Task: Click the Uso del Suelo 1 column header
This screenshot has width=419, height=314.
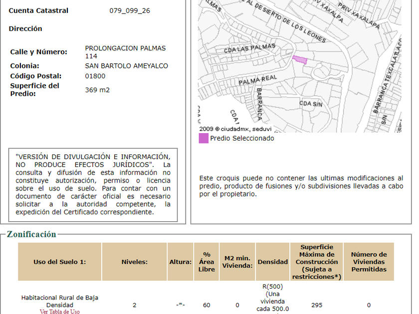Action: (x=60, y=262)
